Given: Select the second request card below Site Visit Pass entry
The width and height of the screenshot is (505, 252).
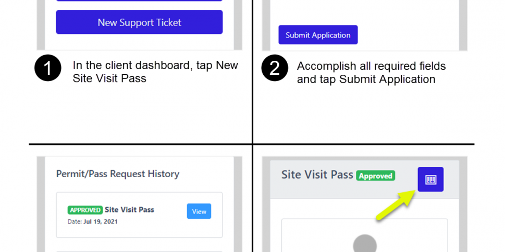Looking at the screenshot, I should pos(139,251).
